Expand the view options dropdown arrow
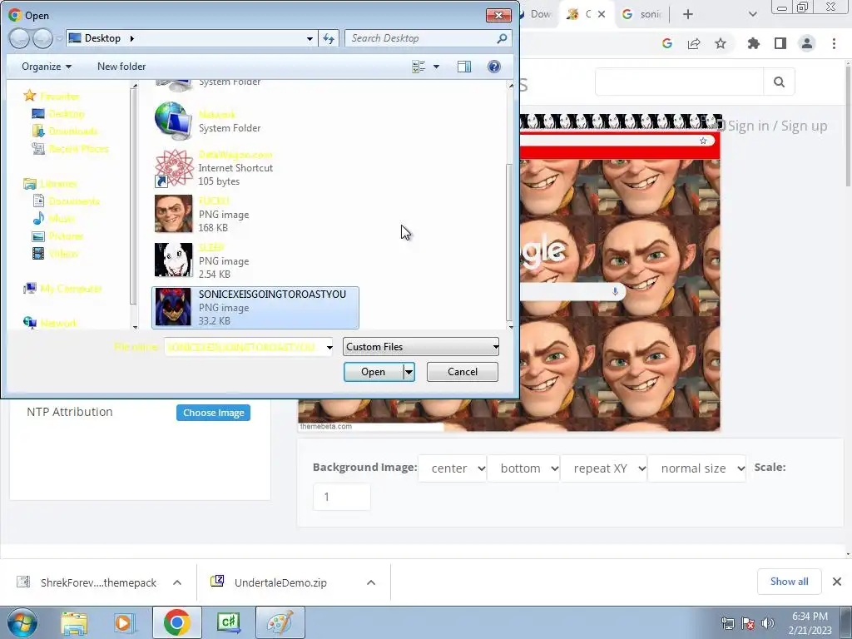 [436, 67]
